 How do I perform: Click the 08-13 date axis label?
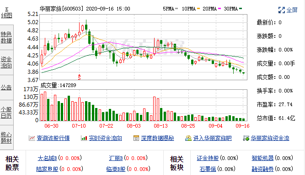161,126
